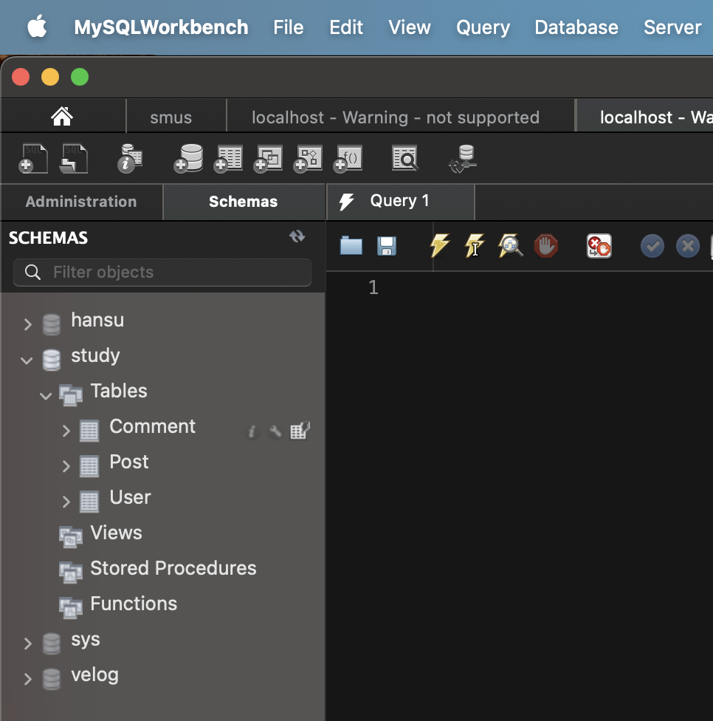Collapse the study schema
Image resolution: width=713 pixels, height=721 pixels.
[x=27, y=360]
